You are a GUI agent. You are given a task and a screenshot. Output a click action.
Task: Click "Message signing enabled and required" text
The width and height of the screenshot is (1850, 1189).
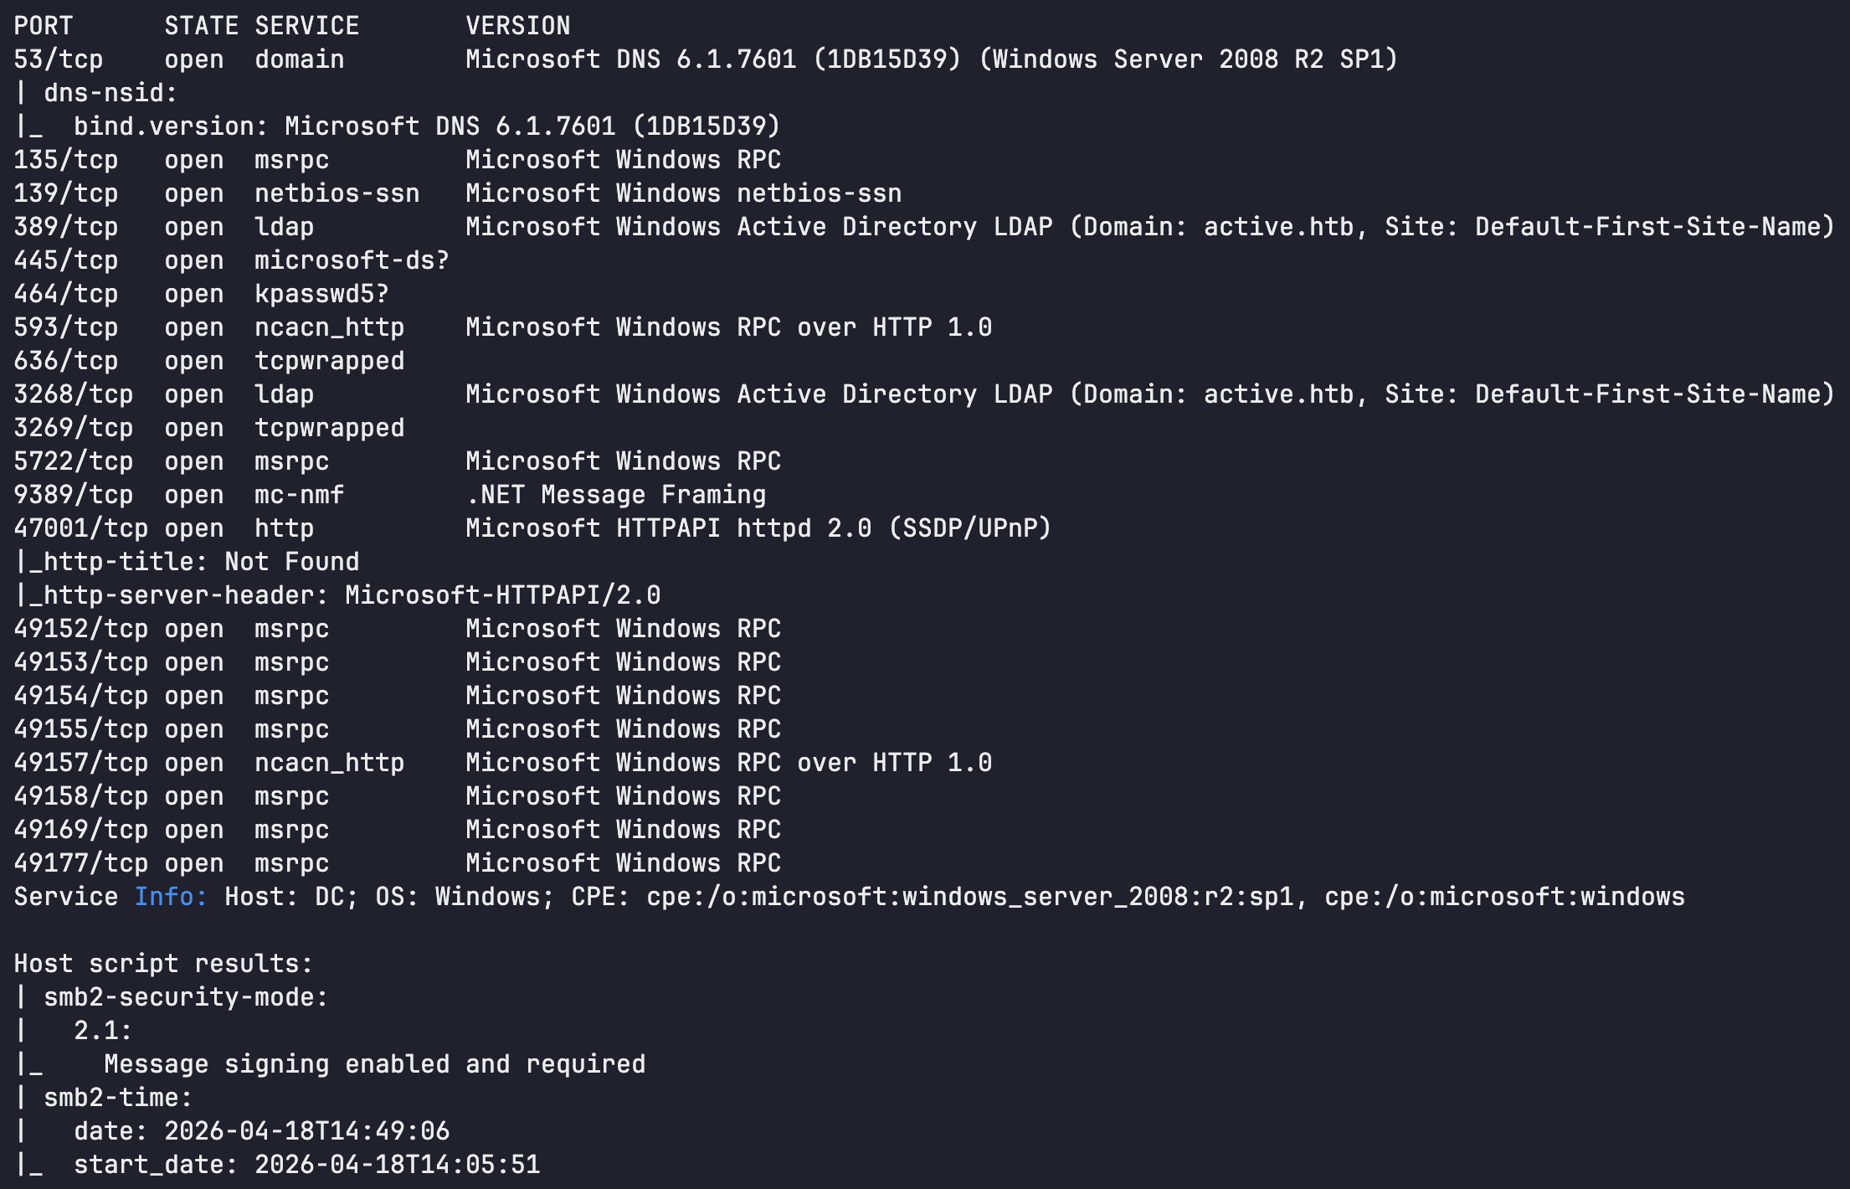pyautogui.click(x=374, y=1064)
